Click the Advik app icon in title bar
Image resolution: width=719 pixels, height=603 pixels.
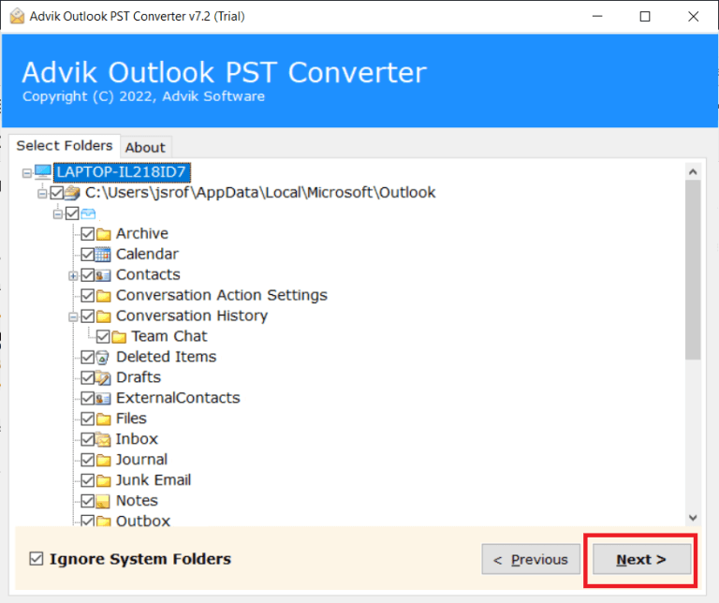click(17, 16)
